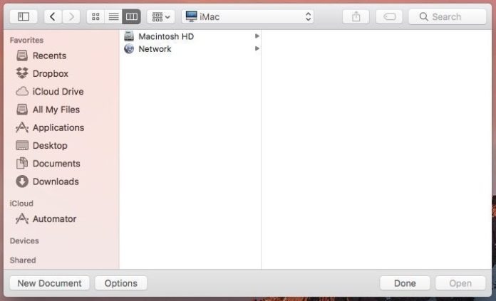Viewport: 496px width, 301px height.
Task: Click the Desktop sidebar icon
Action: click(x=22, y=145)
